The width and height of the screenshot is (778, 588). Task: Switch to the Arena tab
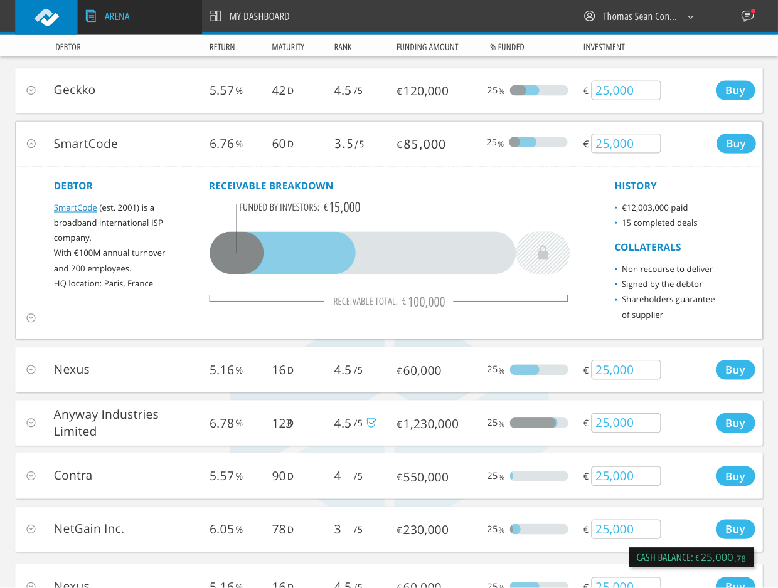[117, 16]
